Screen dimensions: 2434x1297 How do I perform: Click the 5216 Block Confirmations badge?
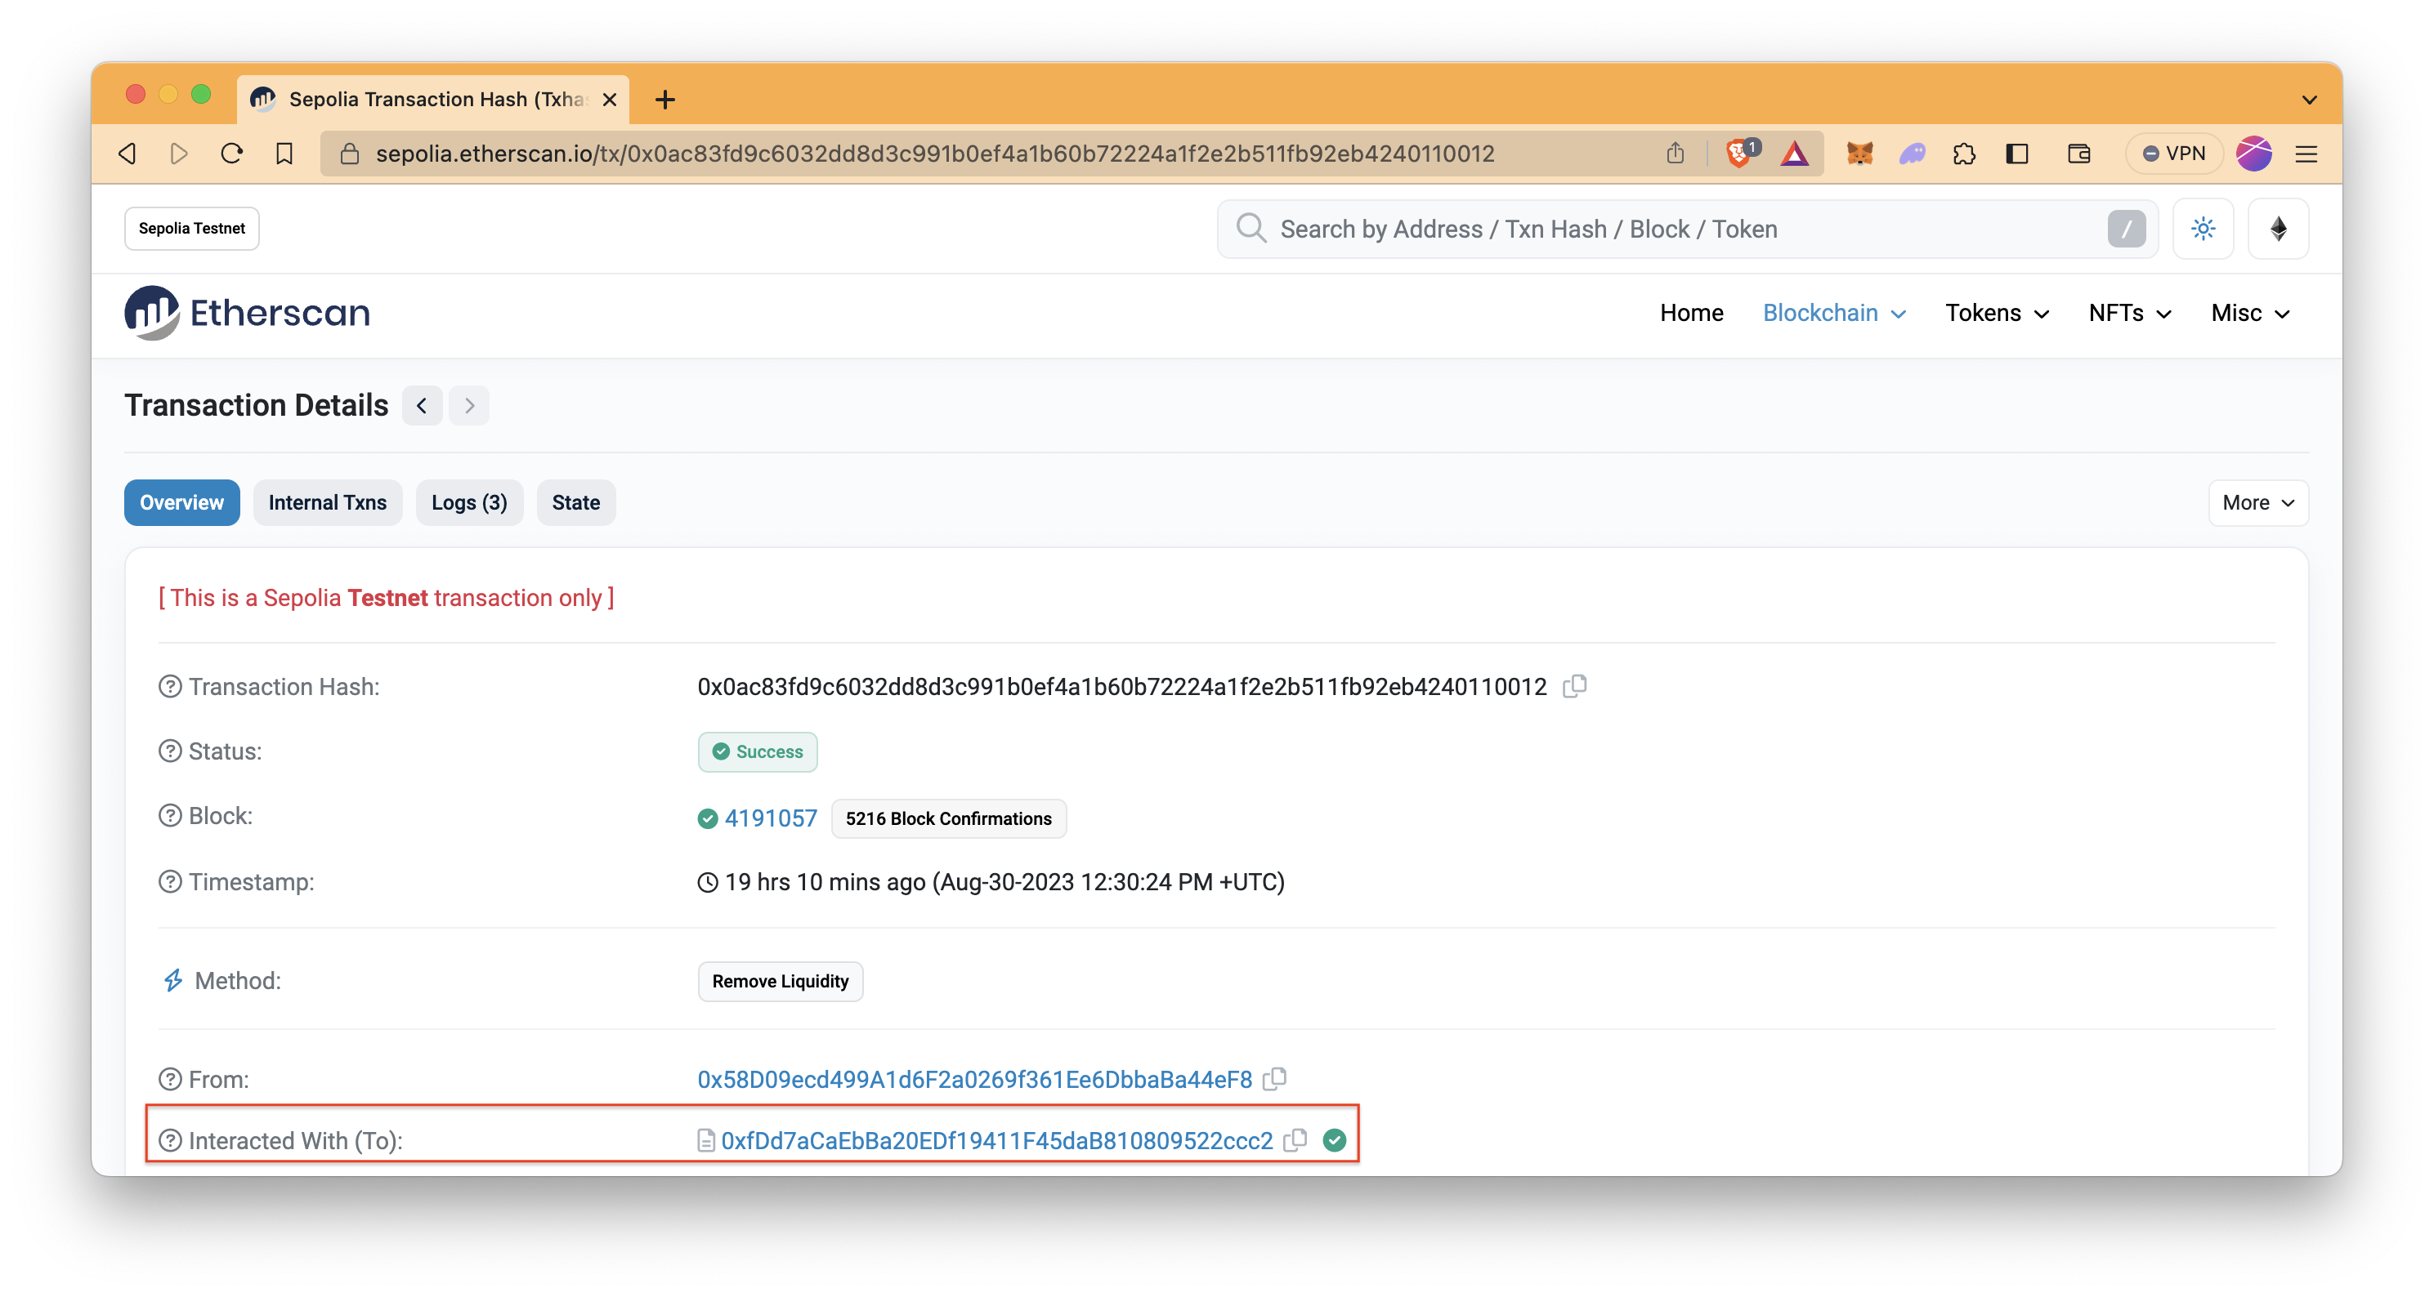pyautogui.click(x=949, y=818)
